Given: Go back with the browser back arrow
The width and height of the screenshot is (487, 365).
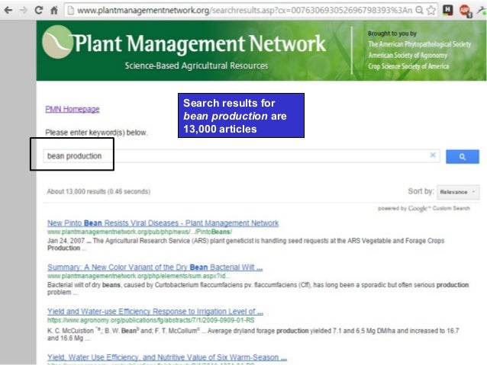Looking at the screenshot, I should (8, 10).
